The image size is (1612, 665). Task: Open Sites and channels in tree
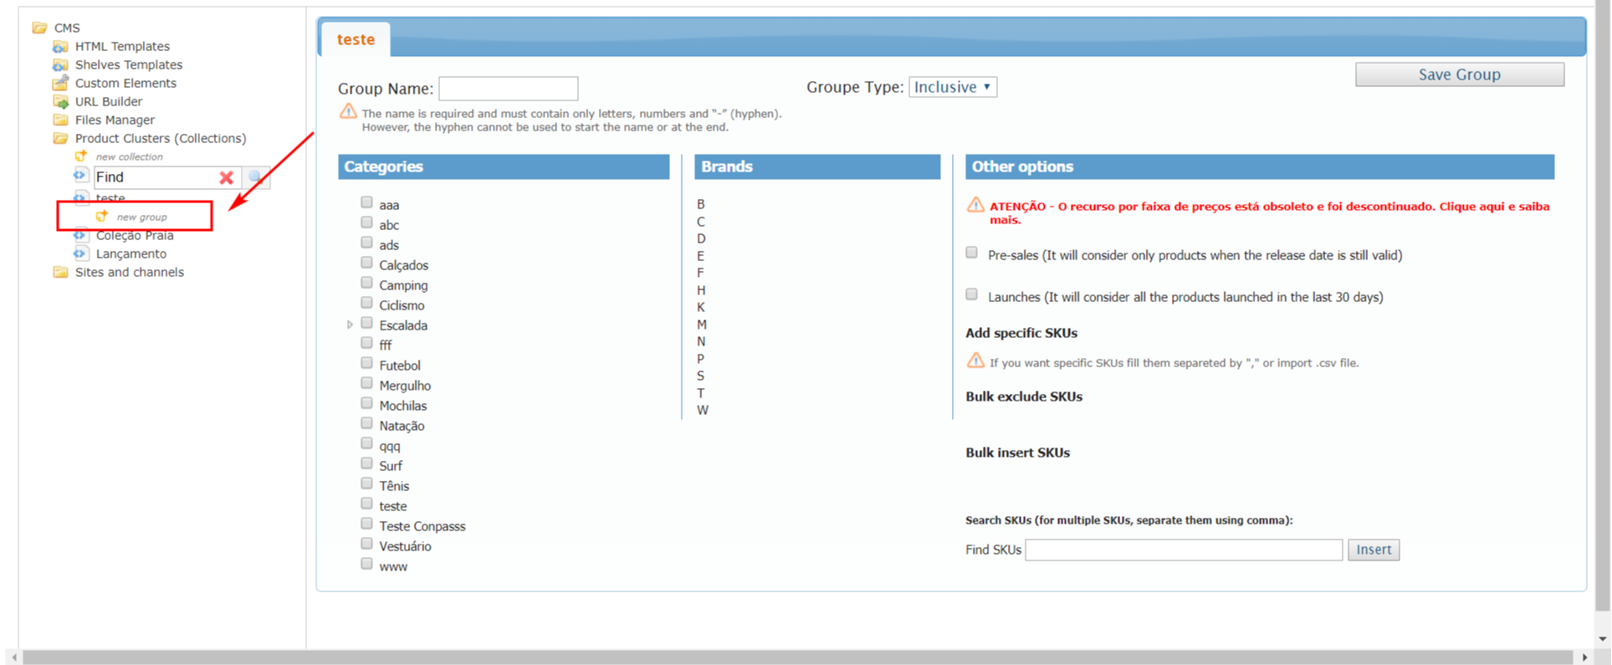129,272
